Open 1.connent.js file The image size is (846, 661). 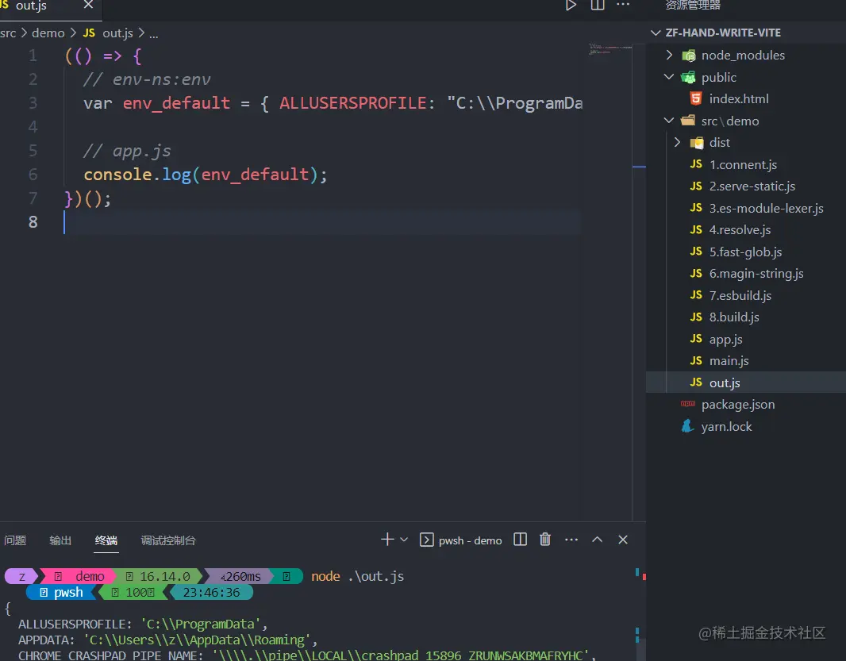(x=743, y=164)
